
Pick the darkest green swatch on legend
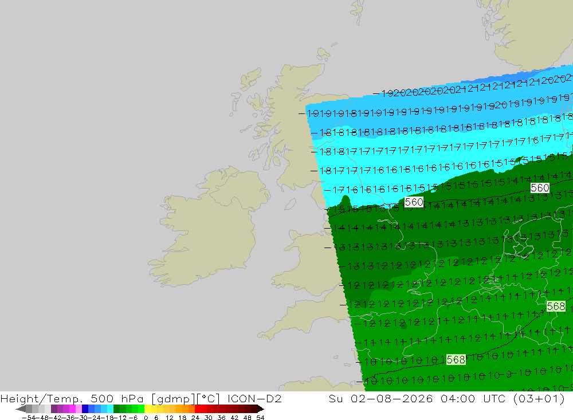point(116,409)
